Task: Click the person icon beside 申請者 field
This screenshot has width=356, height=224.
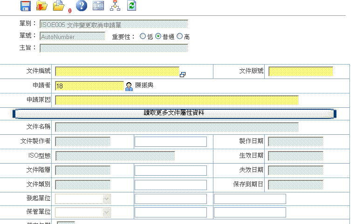Action: pyautogui.click(x=129, y=86)
